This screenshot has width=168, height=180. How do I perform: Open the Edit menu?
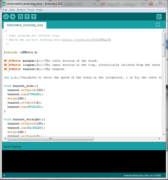(x=12, y=10)
